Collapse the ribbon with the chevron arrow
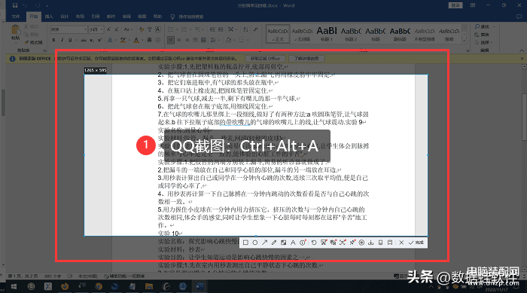Image resolution: width=527 pixels, height=293 pixels. pyautogui.click(x=521, y=50)
